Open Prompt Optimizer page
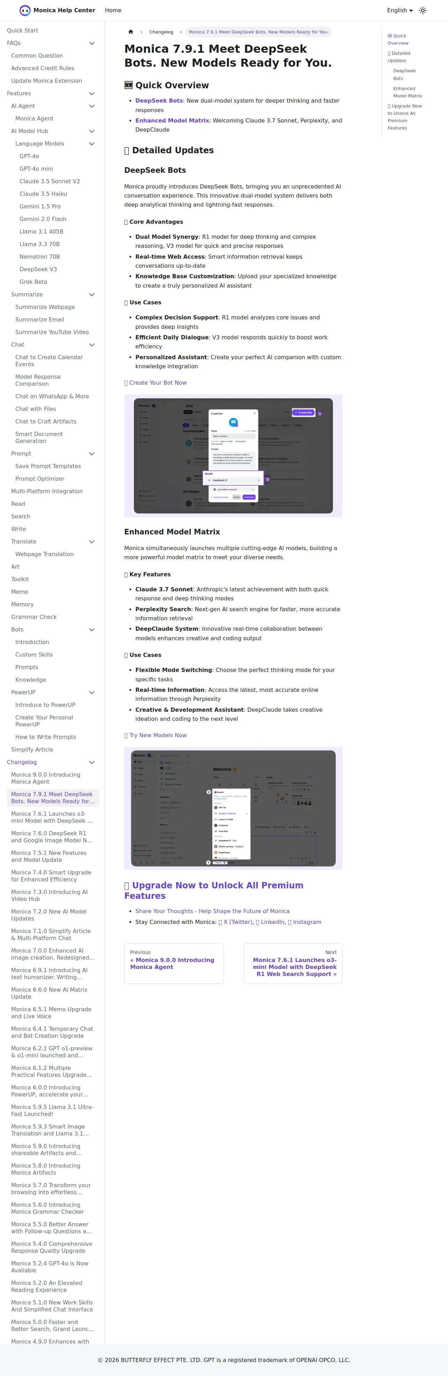This screenshot has height=1376, width=448. (40, 479)
